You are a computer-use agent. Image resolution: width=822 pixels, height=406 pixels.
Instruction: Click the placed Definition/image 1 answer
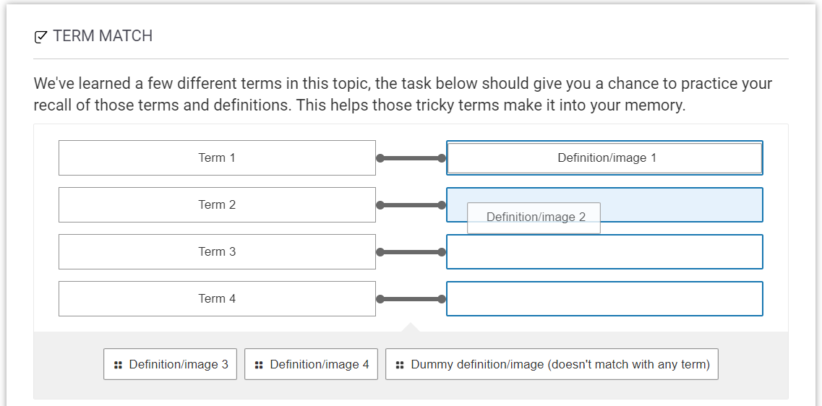[604, 157]
